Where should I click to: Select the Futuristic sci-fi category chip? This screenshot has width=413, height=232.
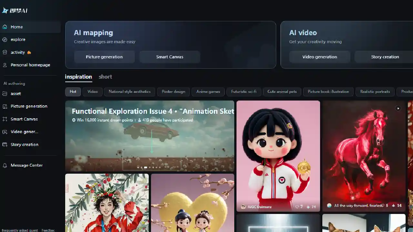pyautogui.click(x=244, y=92)
